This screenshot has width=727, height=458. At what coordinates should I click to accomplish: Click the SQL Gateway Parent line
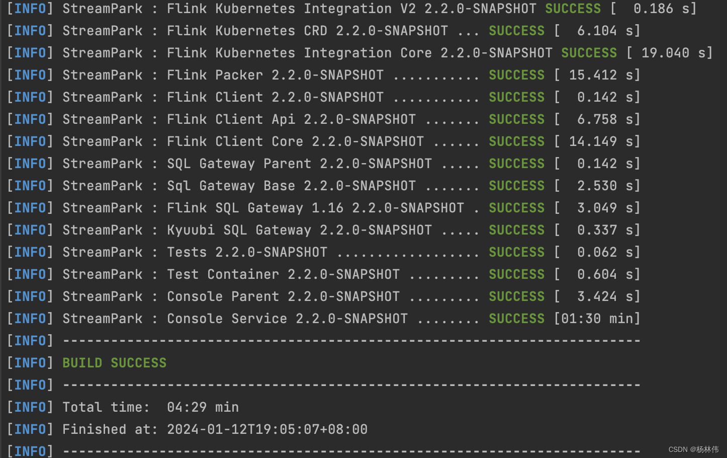pos(324,164)
